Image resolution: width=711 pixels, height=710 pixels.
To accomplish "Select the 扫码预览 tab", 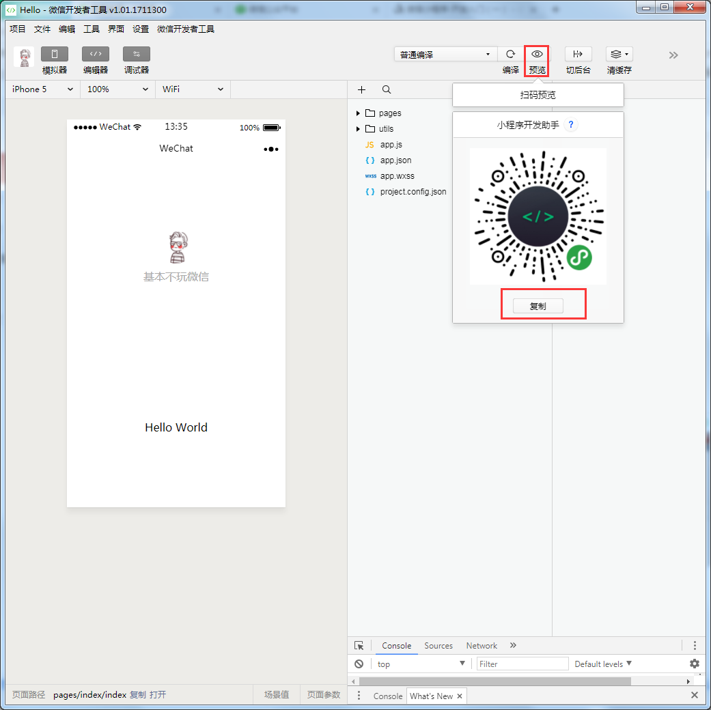I will point(538,95).
